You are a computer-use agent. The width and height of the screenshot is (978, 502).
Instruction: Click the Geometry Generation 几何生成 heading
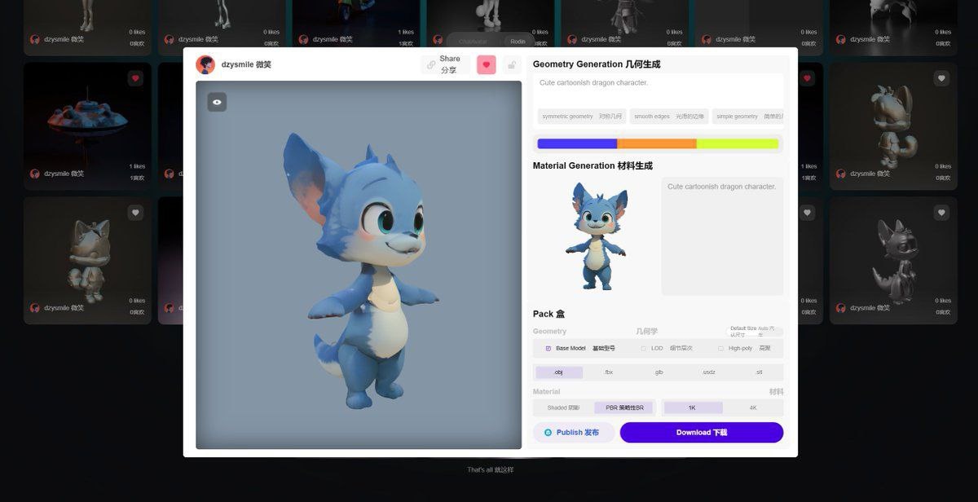(597, 64)
